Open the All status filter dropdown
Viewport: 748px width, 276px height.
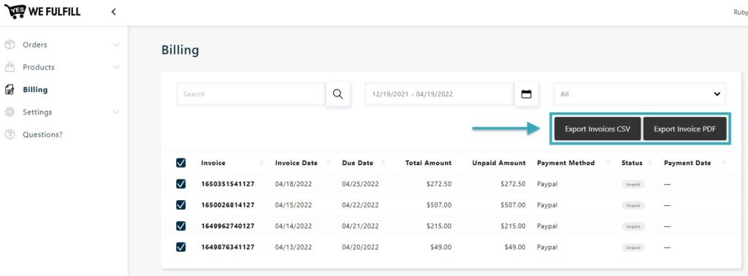(x=640, y=94)
